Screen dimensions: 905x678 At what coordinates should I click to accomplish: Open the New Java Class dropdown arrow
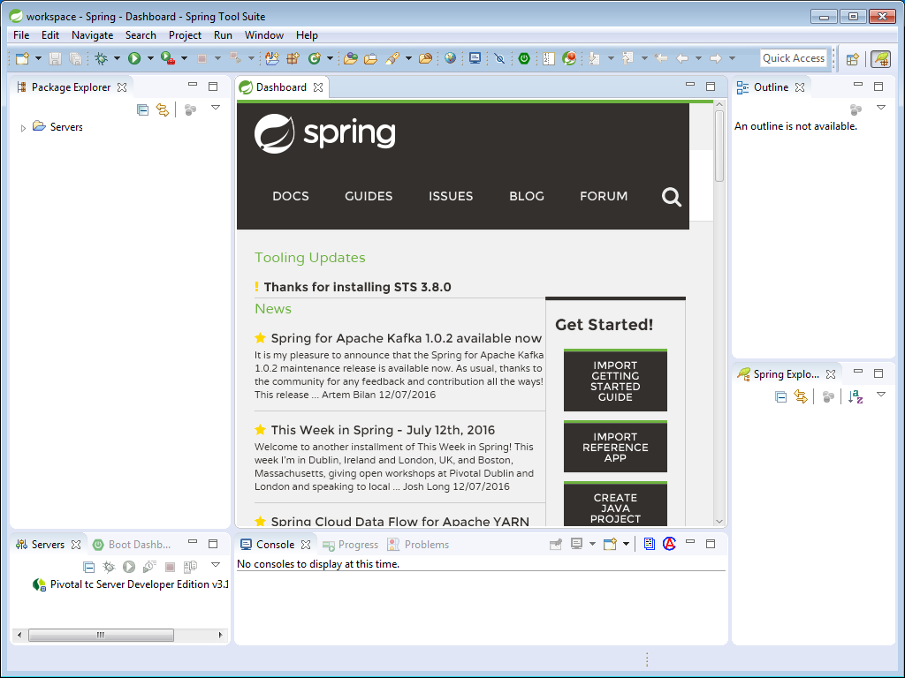tap(331, 58)
